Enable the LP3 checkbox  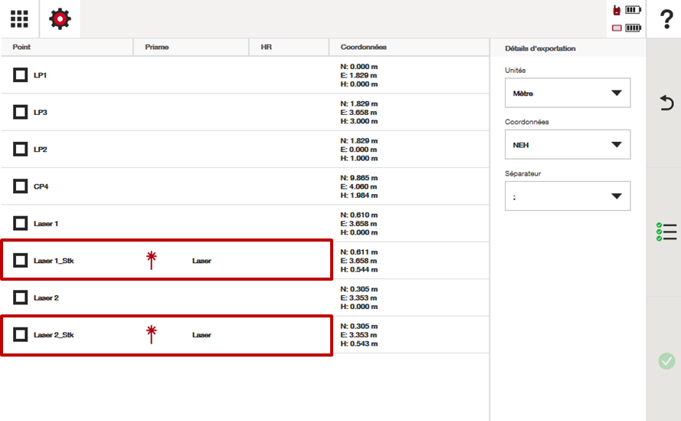(x=21, y=112)
